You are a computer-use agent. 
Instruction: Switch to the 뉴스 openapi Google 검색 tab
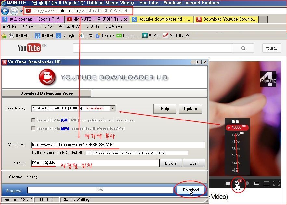[33, 19]
